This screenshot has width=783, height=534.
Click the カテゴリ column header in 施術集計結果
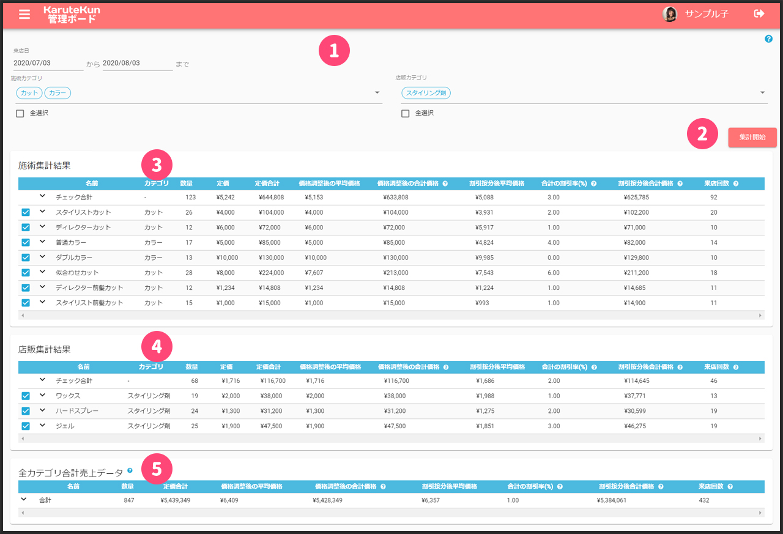156,184
